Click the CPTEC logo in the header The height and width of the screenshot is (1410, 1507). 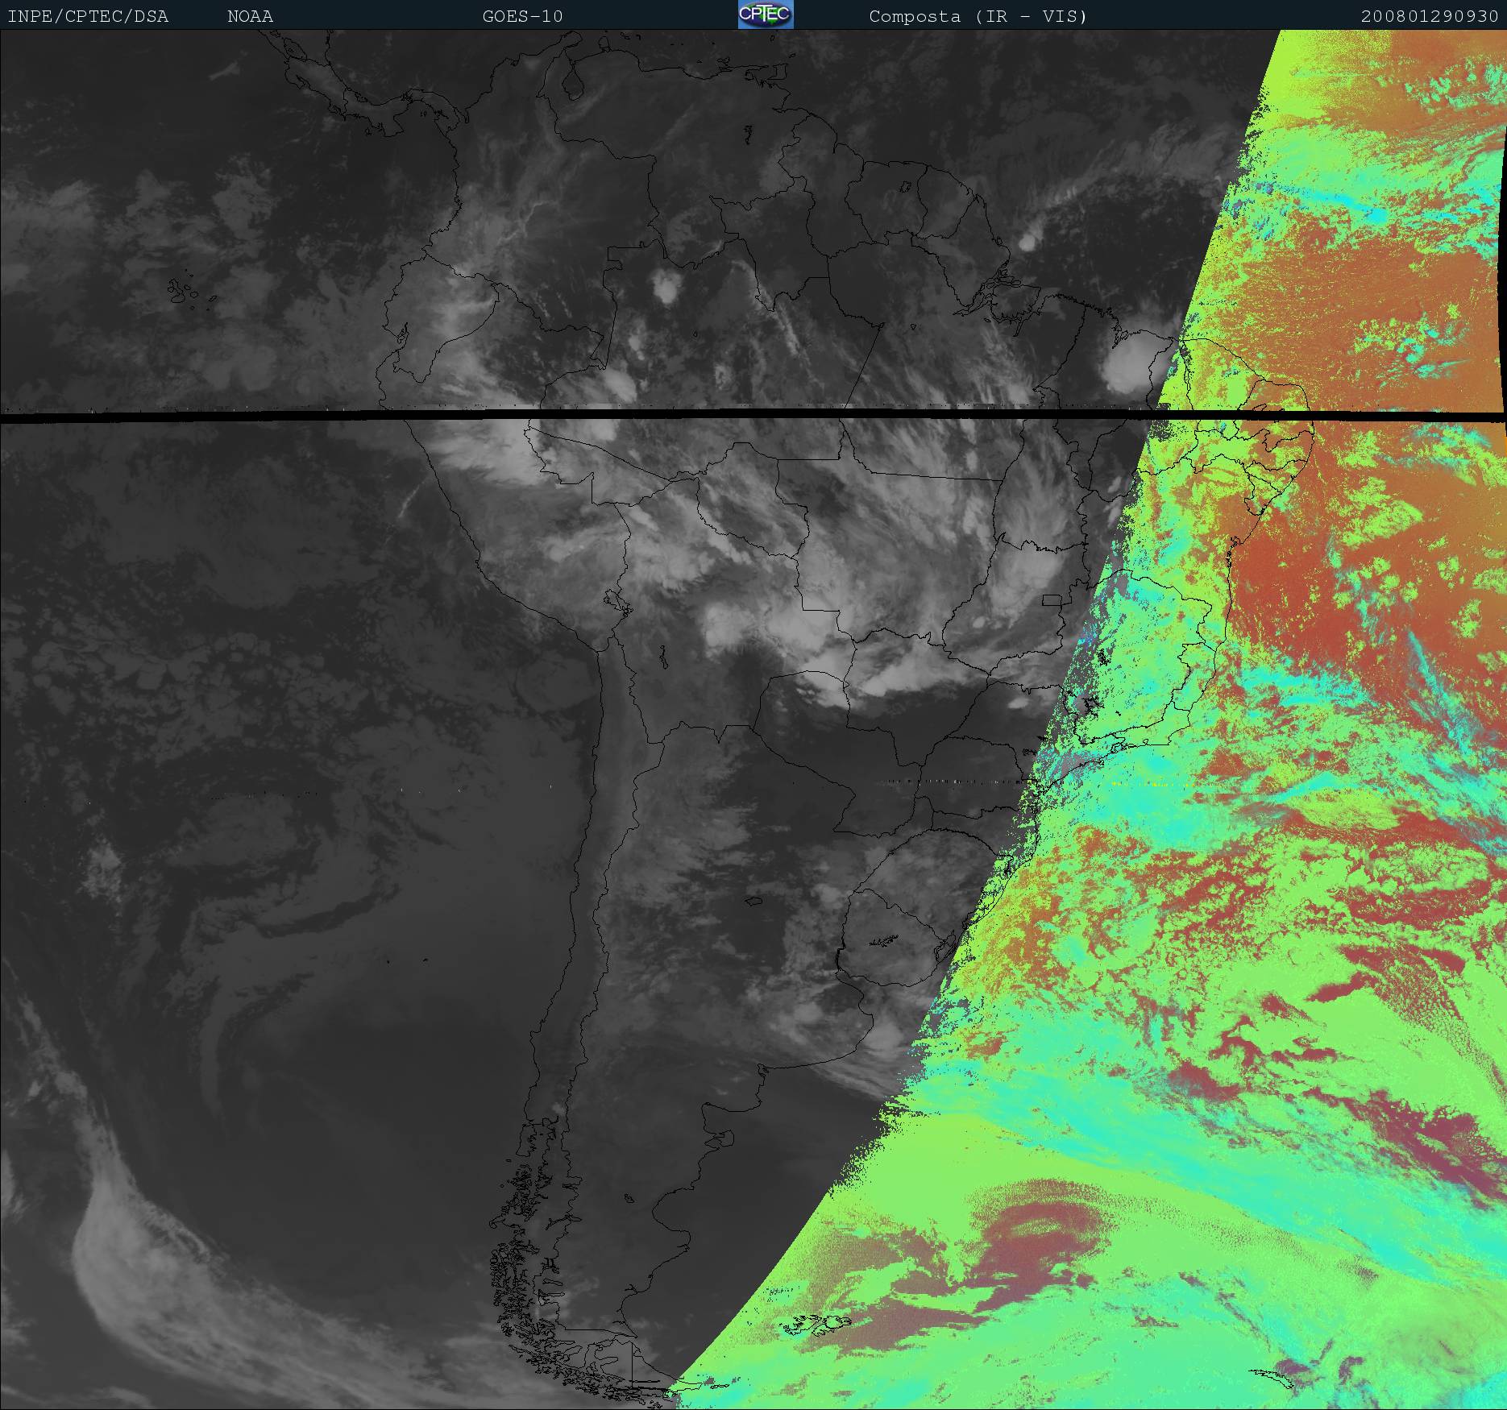(765, 15)
